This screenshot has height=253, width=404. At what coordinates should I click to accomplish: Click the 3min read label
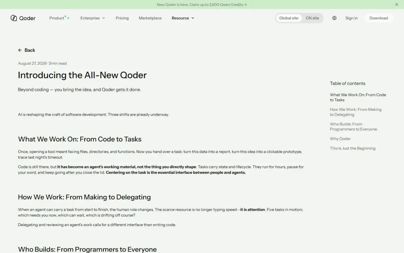58,63
